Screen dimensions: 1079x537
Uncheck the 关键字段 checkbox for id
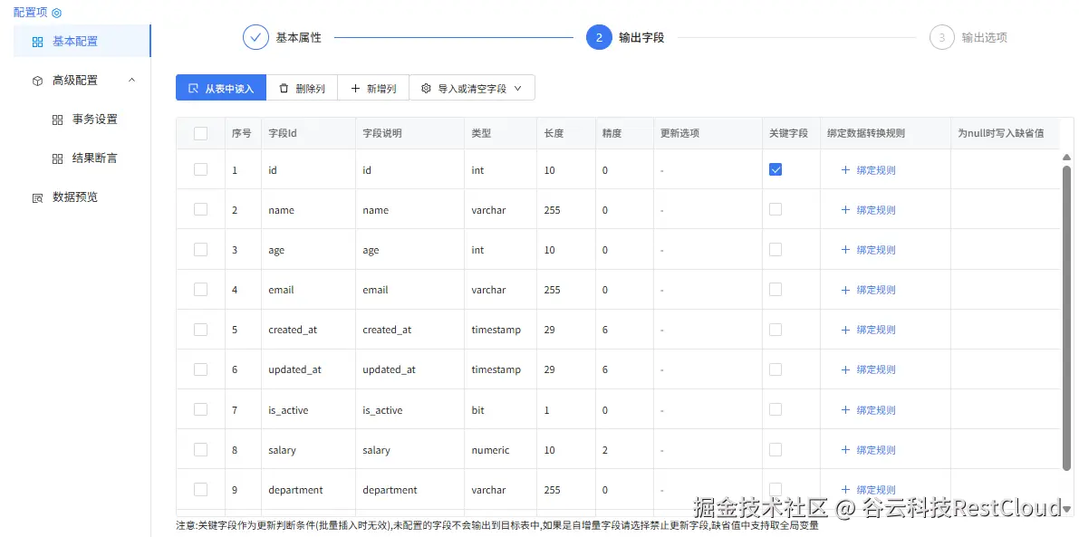pos(776,169)
